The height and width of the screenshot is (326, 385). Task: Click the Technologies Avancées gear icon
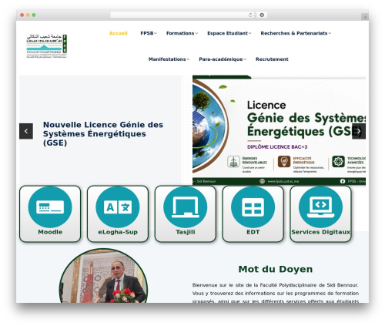[338, 162]
